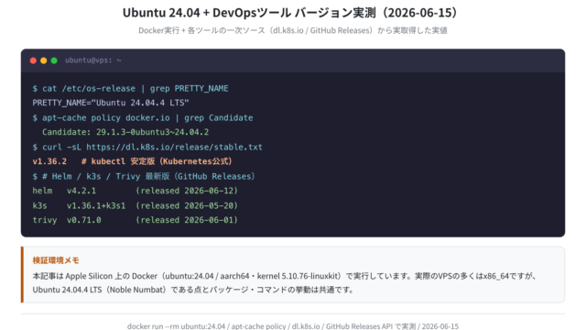Image resolution: width=586 pixels, height=330 pixels.
Task: Click the apt-cache policy docker.io command
Action: point(143,118)
